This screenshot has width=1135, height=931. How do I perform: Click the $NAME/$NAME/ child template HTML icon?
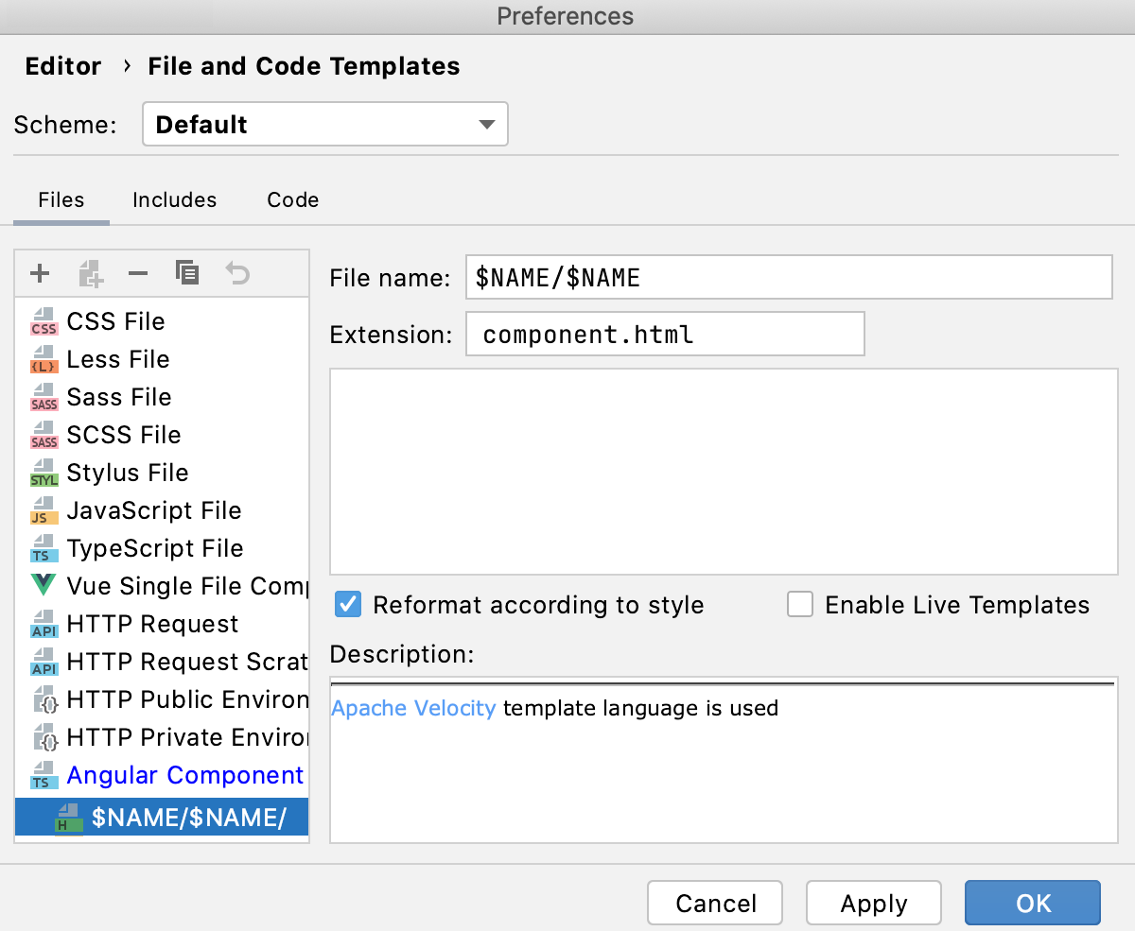(68, 818)
